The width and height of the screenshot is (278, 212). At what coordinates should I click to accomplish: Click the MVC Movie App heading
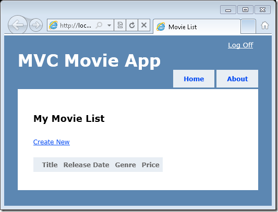pyautogui.click(x=89, y=61)
